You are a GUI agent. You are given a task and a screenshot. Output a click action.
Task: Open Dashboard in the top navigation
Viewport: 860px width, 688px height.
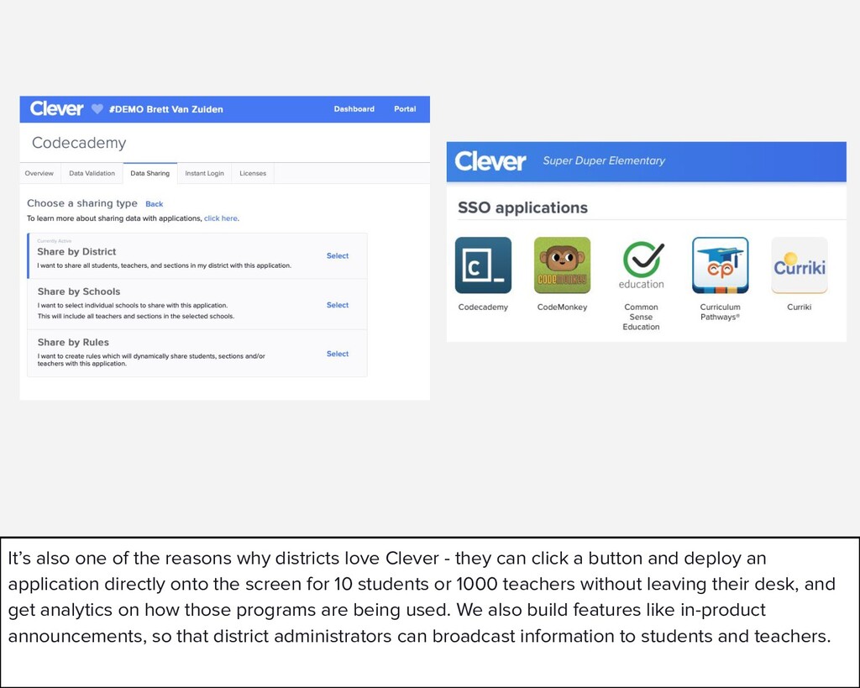tap(354, 109)
